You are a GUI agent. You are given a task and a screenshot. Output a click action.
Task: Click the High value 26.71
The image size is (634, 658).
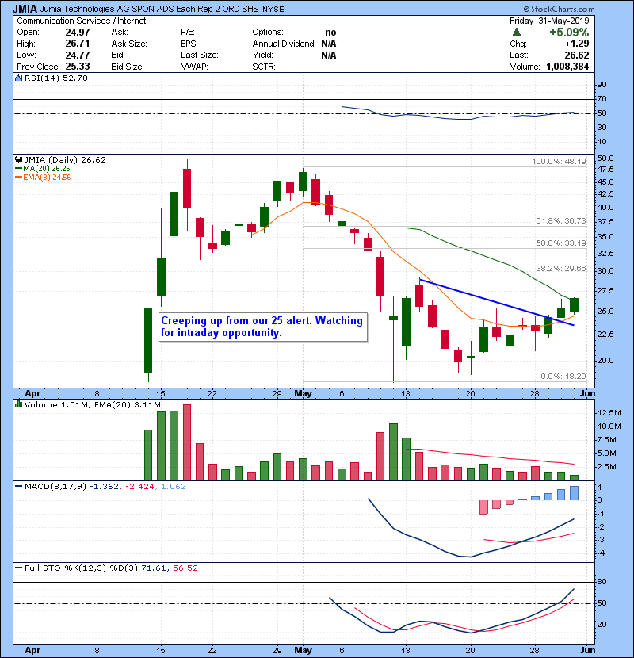tap(78, 44)
